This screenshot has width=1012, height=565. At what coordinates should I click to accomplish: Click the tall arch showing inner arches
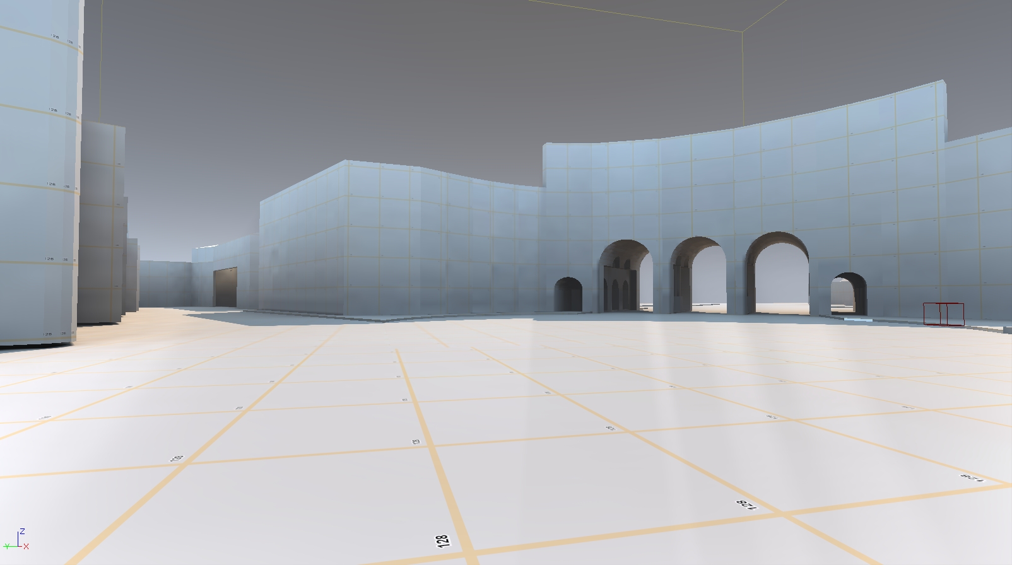[x=623, y=281]
